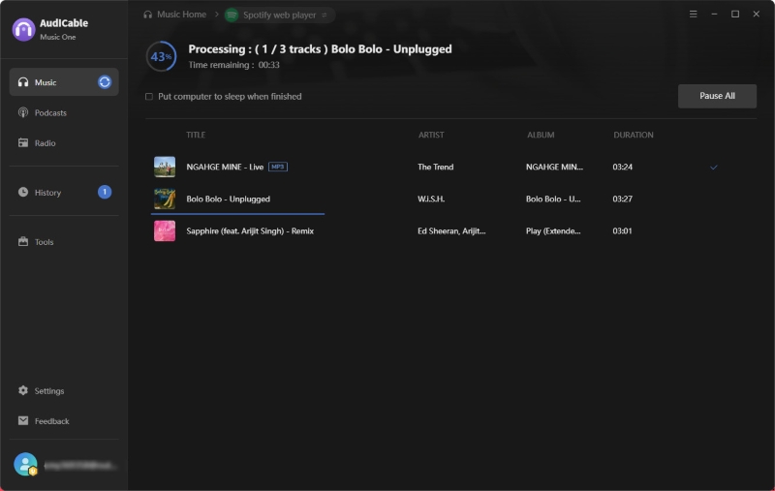Viewport: 775px width, 491px height.
Task: Click duration 03:01
Action: pos(622,230)
